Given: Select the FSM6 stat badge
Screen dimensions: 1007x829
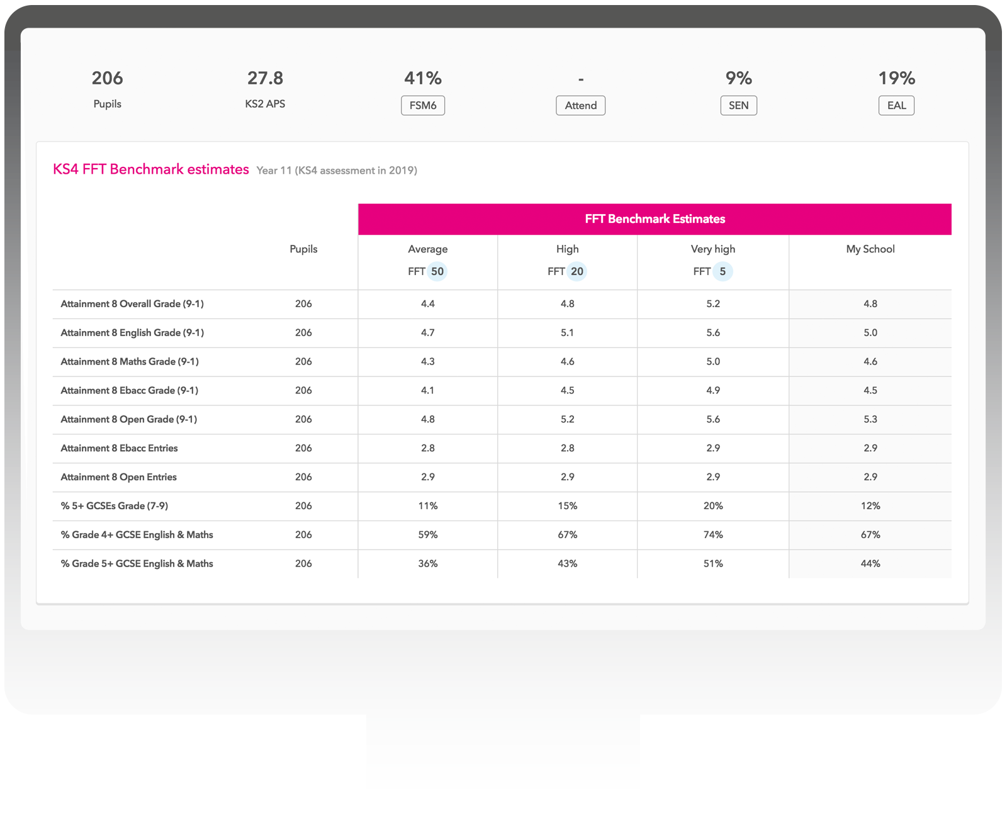Looking at the screenshot, I should pyautogui.click(x=423, y=105).
